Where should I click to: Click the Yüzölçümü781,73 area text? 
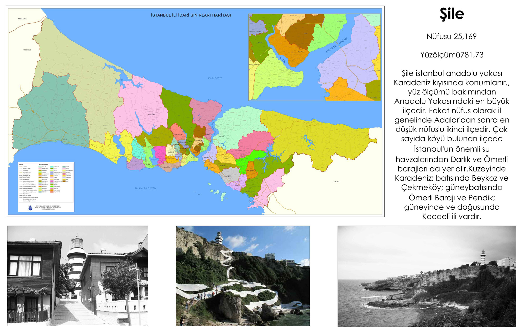pos(451,55)
